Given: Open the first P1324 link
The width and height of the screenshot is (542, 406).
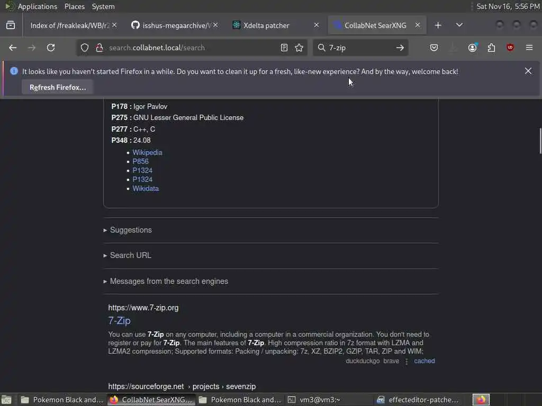Looking at the screenshot, I should pos(142,171).
